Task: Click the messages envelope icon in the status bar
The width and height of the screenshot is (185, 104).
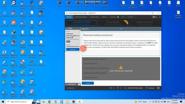Action: [110, 88]
